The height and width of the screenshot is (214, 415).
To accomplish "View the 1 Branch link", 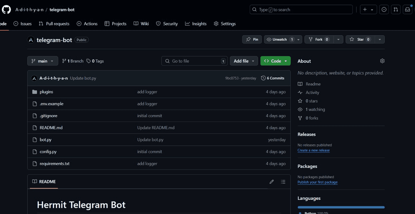I will click(73, 61).
